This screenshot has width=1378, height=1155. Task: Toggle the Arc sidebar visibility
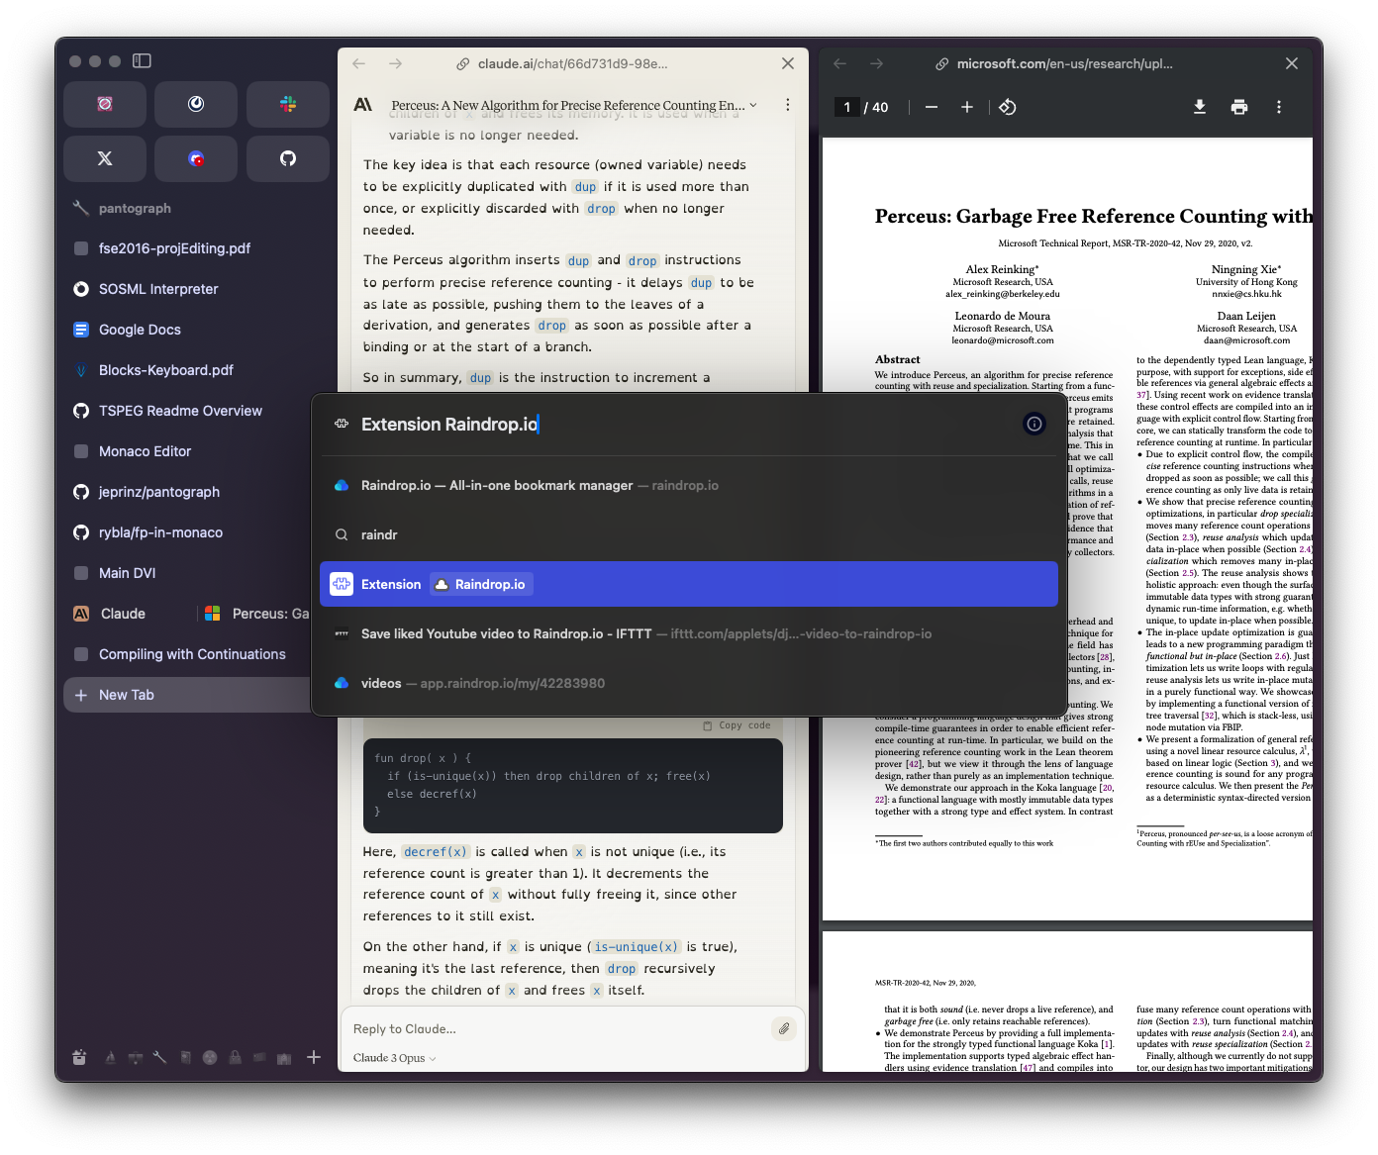tap(142, 61)
